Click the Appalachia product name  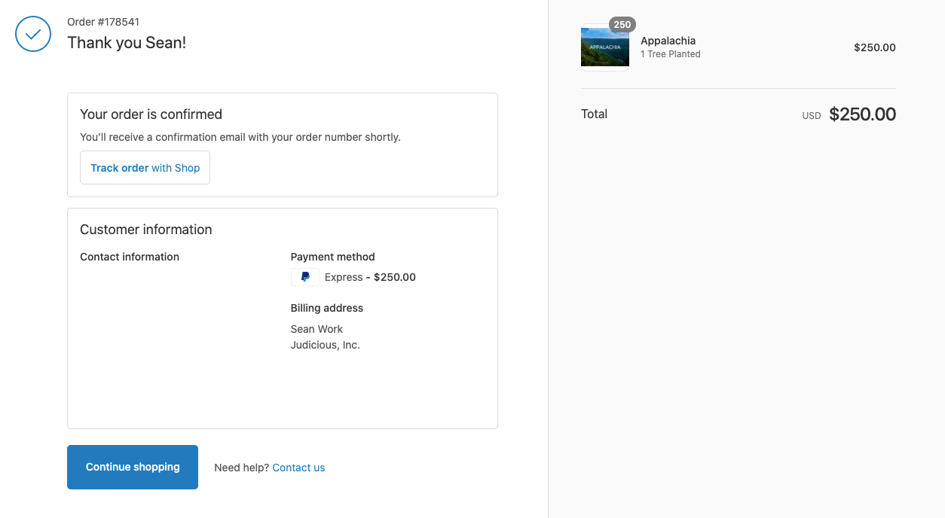click(668, 41)
